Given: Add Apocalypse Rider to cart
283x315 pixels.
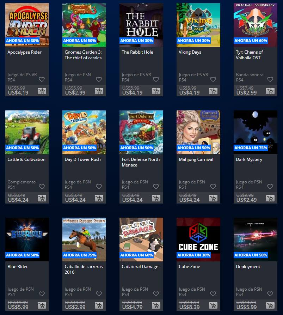Looking at the screenshot, I should 42,91.
